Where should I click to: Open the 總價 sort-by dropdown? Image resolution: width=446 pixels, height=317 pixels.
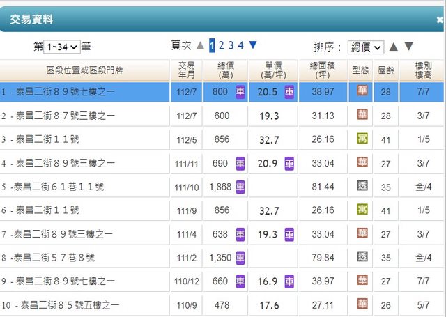365,47
